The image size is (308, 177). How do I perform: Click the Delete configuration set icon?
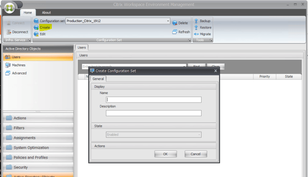click(175, 23)
